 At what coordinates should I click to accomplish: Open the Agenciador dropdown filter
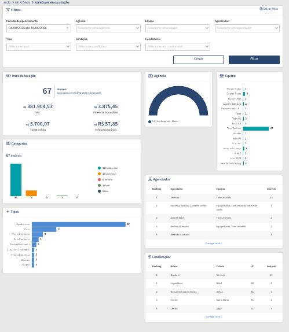click(247, 28)
